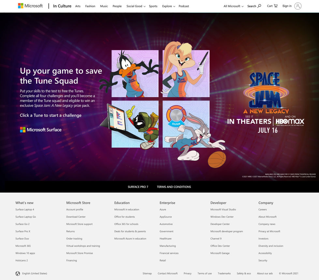Open About our ads link
This screenshot has width=319, height=280.
click(x=265, y=273)
